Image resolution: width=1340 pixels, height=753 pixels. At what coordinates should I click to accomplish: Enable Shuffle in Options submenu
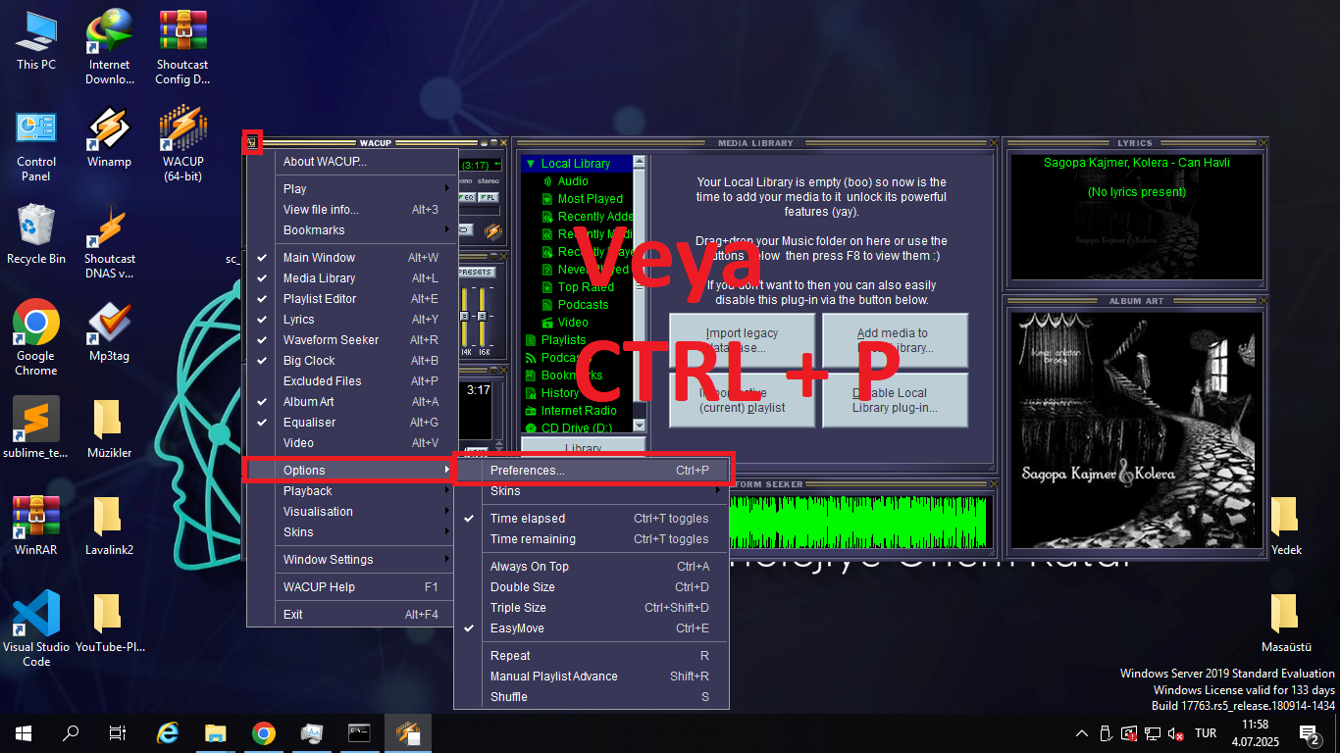coord(592,697)
